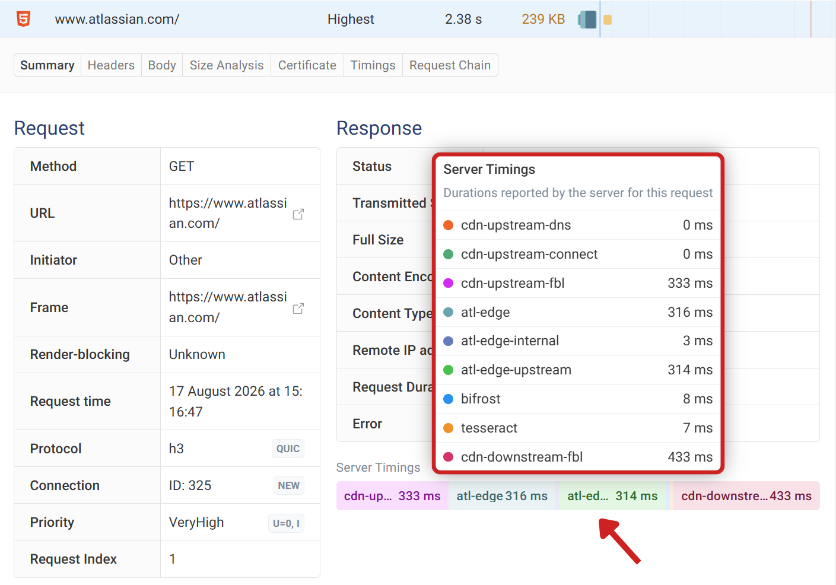The image size is (836, 585).
Task: Open the Request Chain tab
Action: click(450, 65)
